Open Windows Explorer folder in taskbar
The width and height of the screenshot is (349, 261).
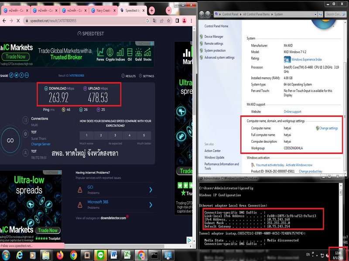(x=46, y=255)
